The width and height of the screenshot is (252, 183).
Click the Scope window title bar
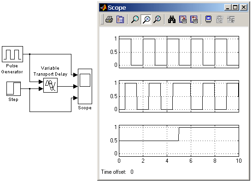[x=174, y=7]
